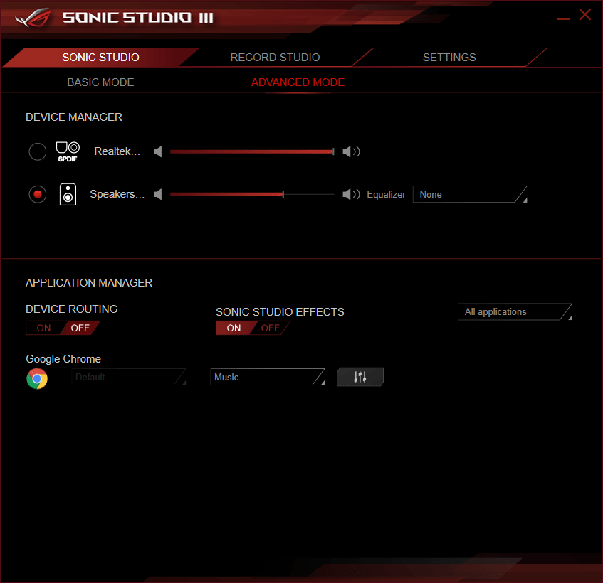Minimize the Sonic Studio window
603x583 pixels.
[563, 18]
